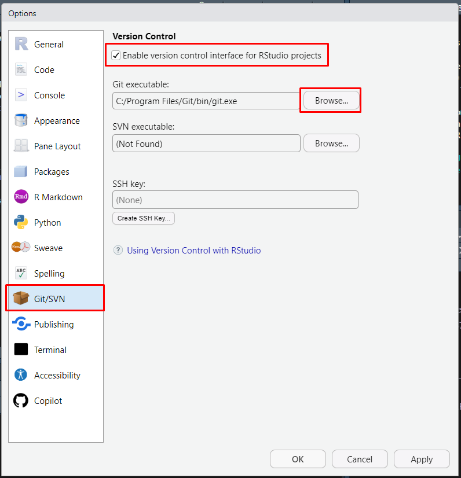This screenshot has height=478, width=461.
Task: Click the Sweave icon in sidebar
Action: click(x=21, y=248)
